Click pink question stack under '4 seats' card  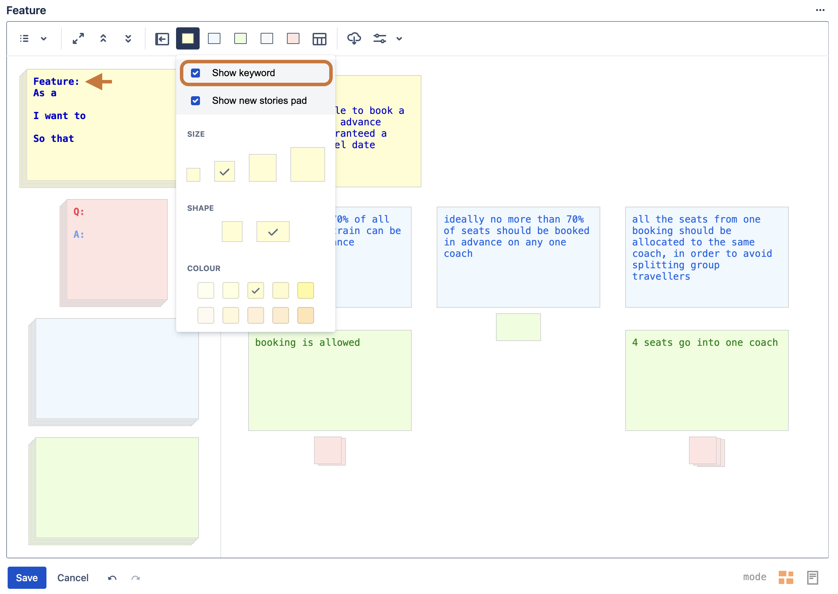tap(707, 452)
